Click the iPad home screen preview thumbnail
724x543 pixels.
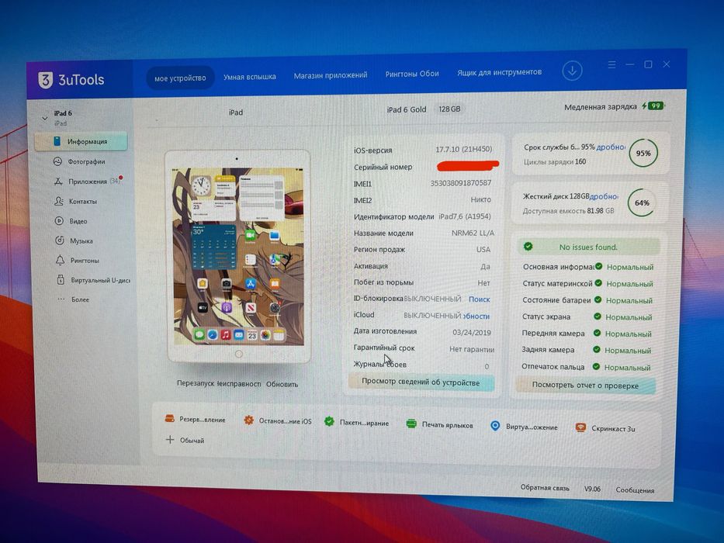[238, 256]
